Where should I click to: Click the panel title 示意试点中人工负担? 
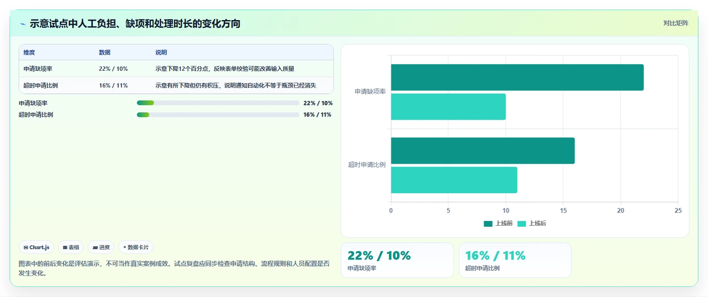pos(135,23)
